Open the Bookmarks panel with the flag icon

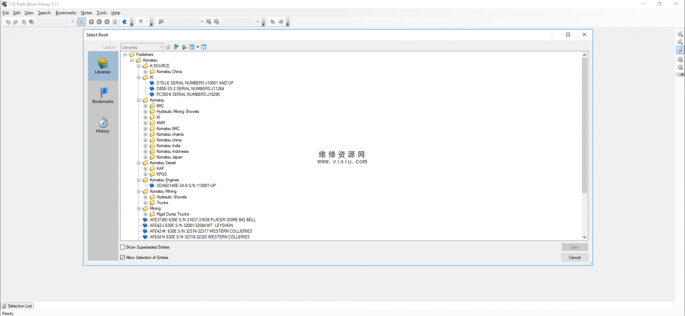pyautogui.click(x=103, y=95)
